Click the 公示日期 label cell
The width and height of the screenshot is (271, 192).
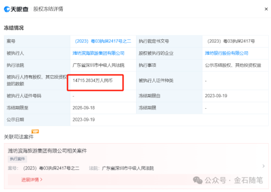[37, 120]
